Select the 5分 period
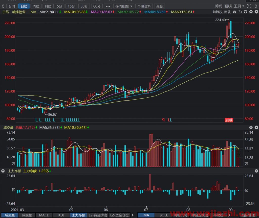 coord(59,6)
